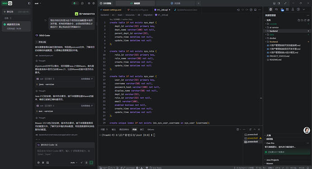Switch to the GitLens panel tab

coord(151,130)
